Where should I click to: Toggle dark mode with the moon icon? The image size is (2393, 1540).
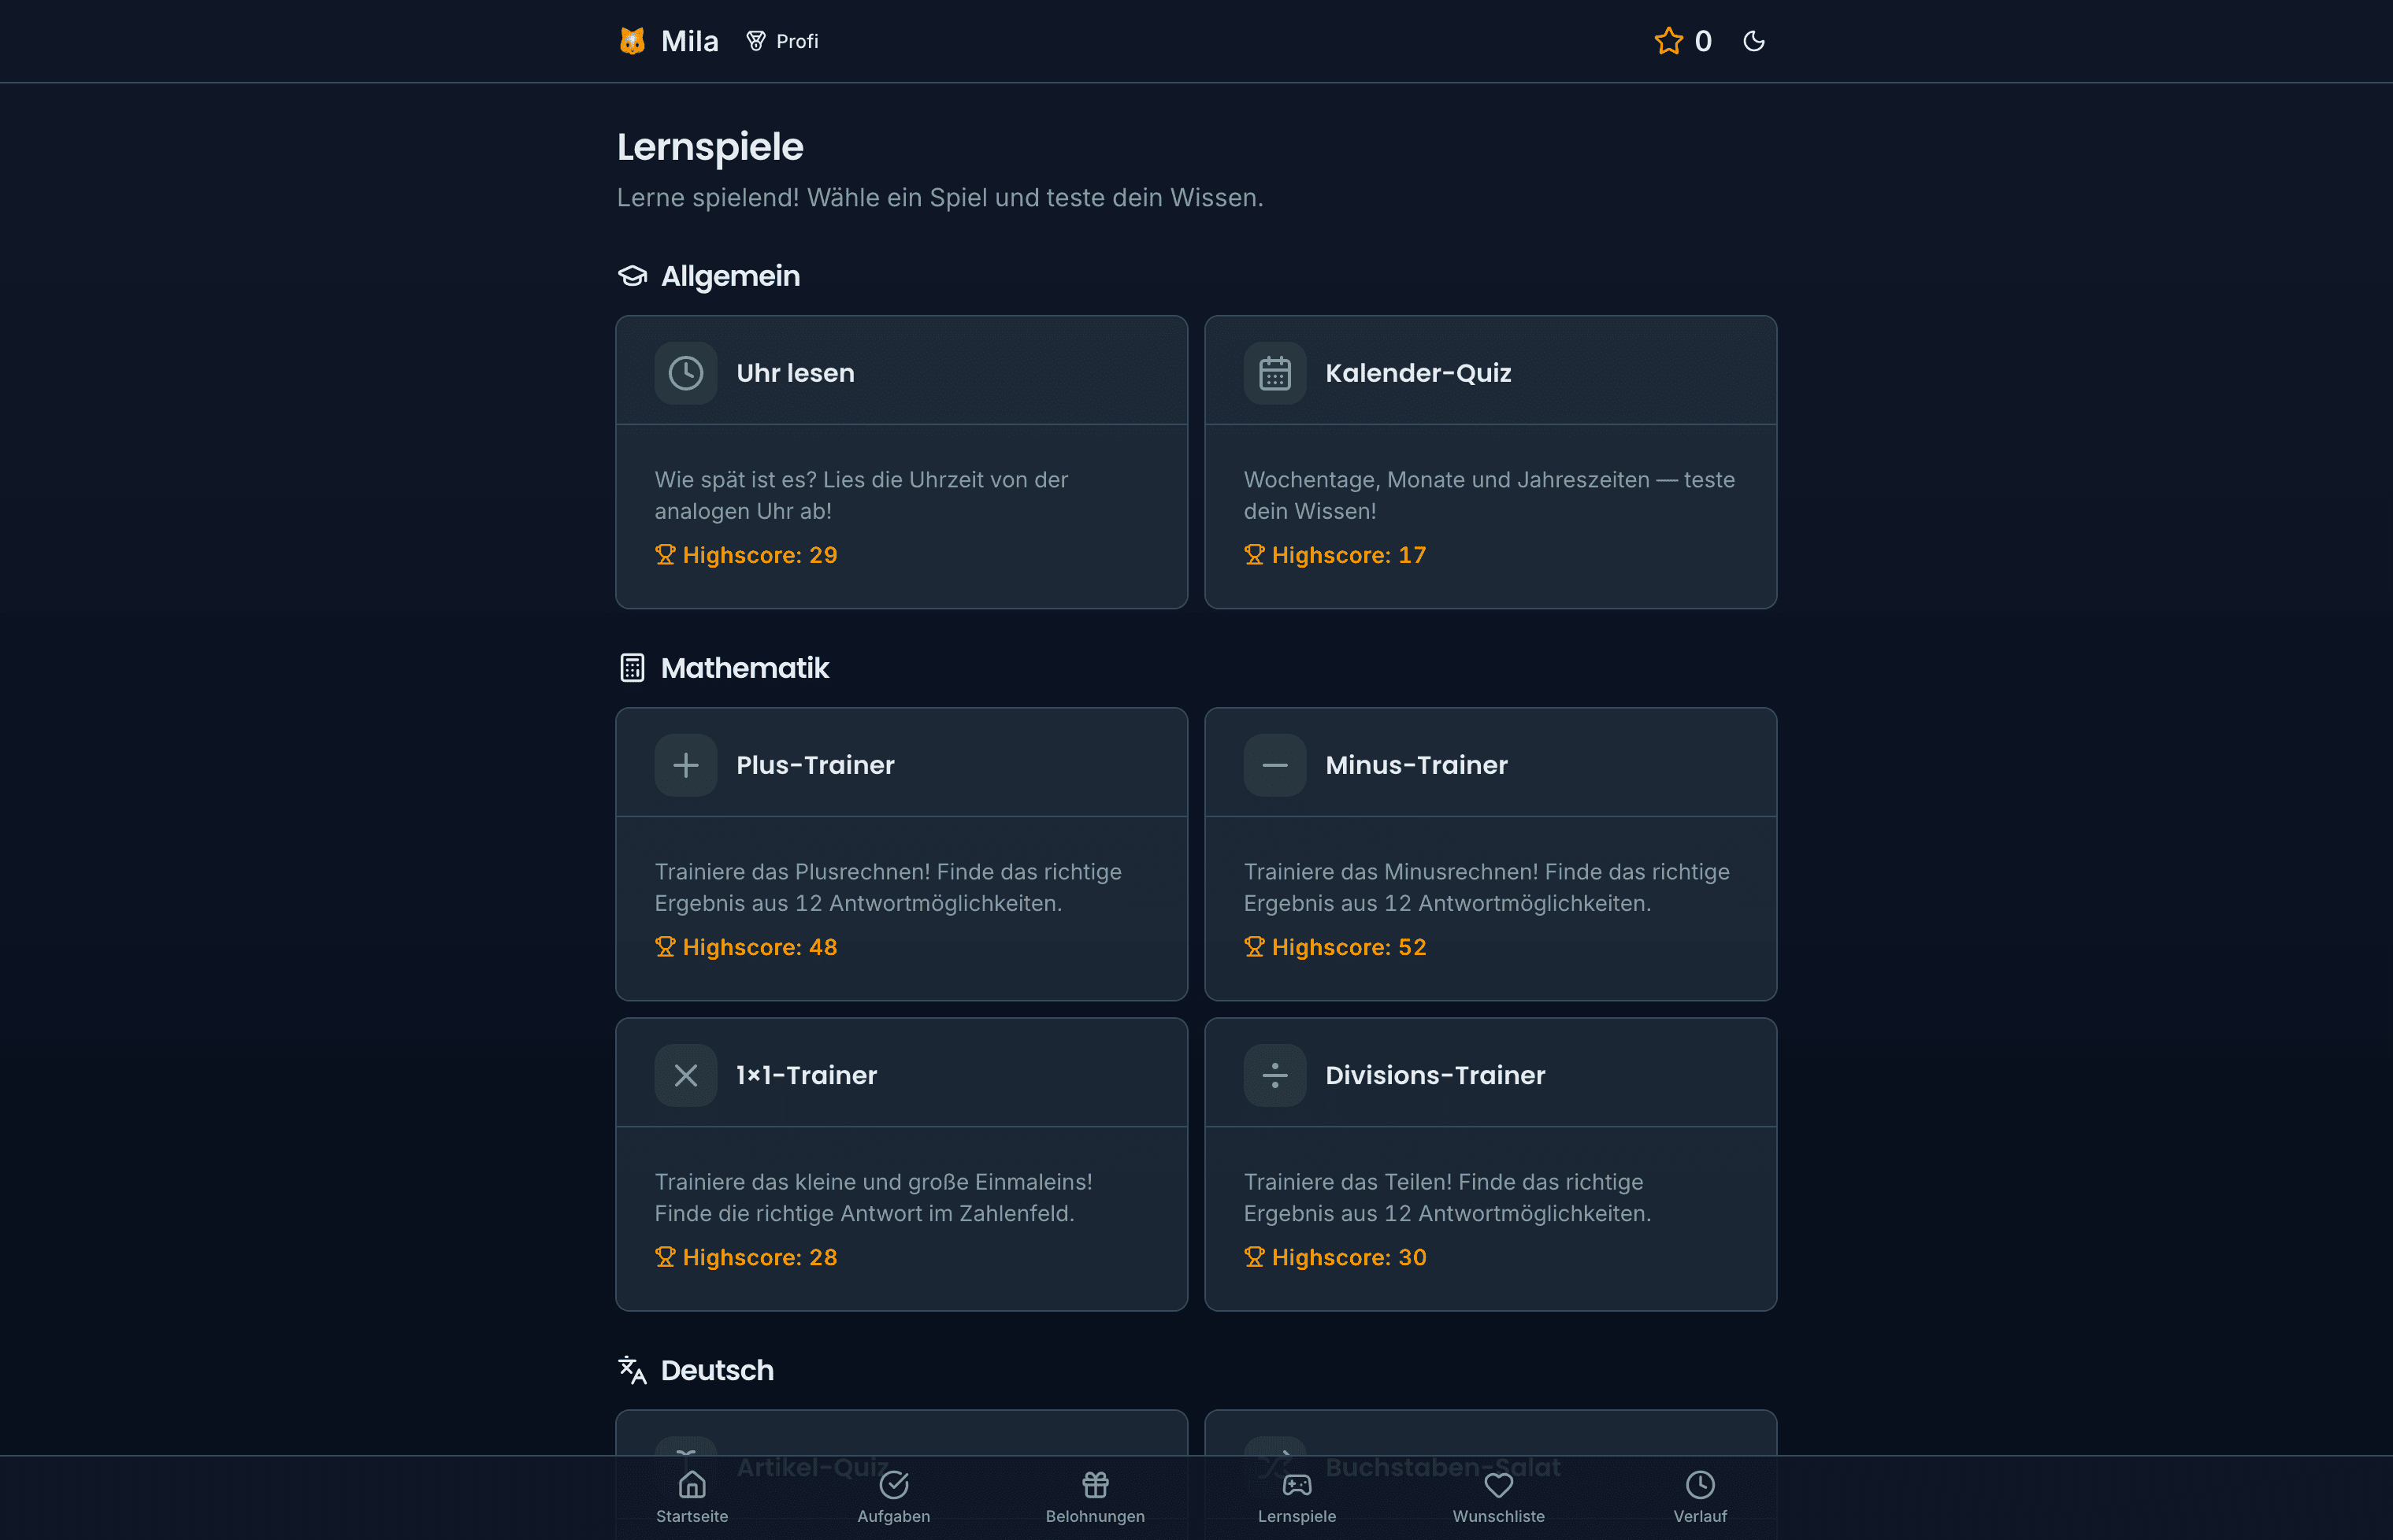point(1753,41)
